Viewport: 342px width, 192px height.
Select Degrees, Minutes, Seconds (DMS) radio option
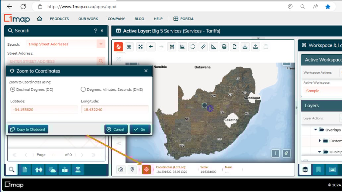coord(84,89)
